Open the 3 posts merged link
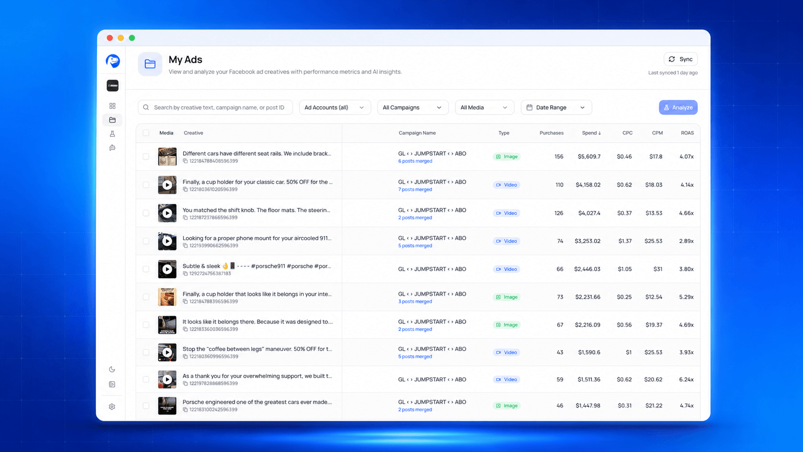Viewport: 803px width, 452px height. [415, 302]
